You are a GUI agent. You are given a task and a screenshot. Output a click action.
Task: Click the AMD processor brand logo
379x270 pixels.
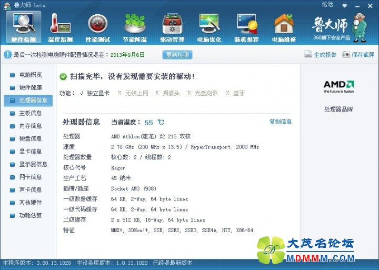pyautogui.click(x=338, y=87)
